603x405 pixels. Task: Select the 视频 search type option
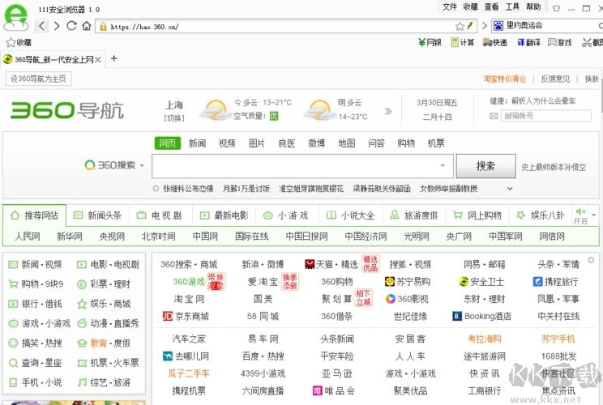tap(227, 143)
